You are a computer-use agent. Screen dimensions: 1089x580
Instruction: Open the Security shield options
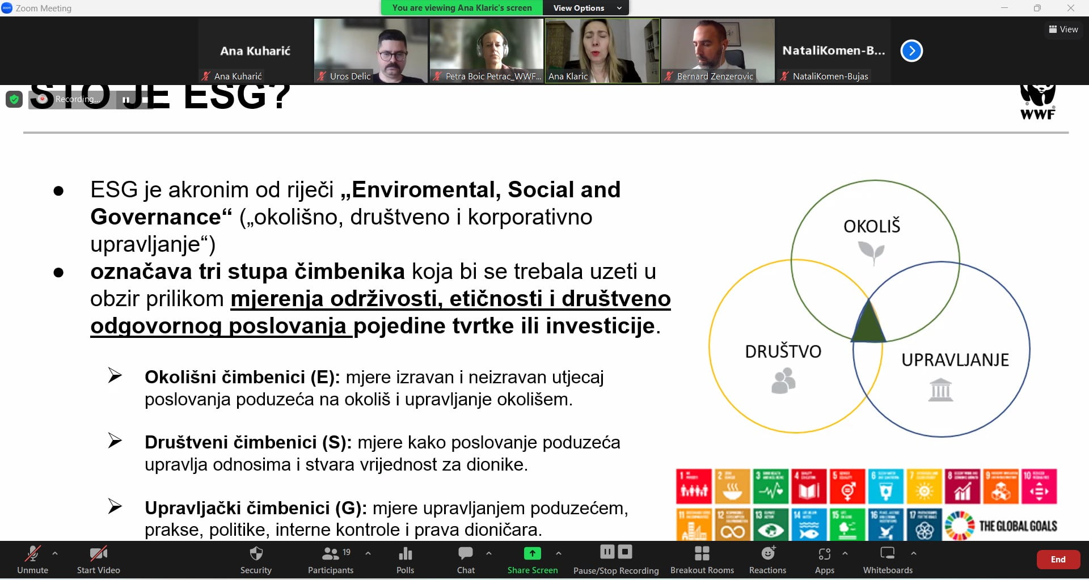256,559
